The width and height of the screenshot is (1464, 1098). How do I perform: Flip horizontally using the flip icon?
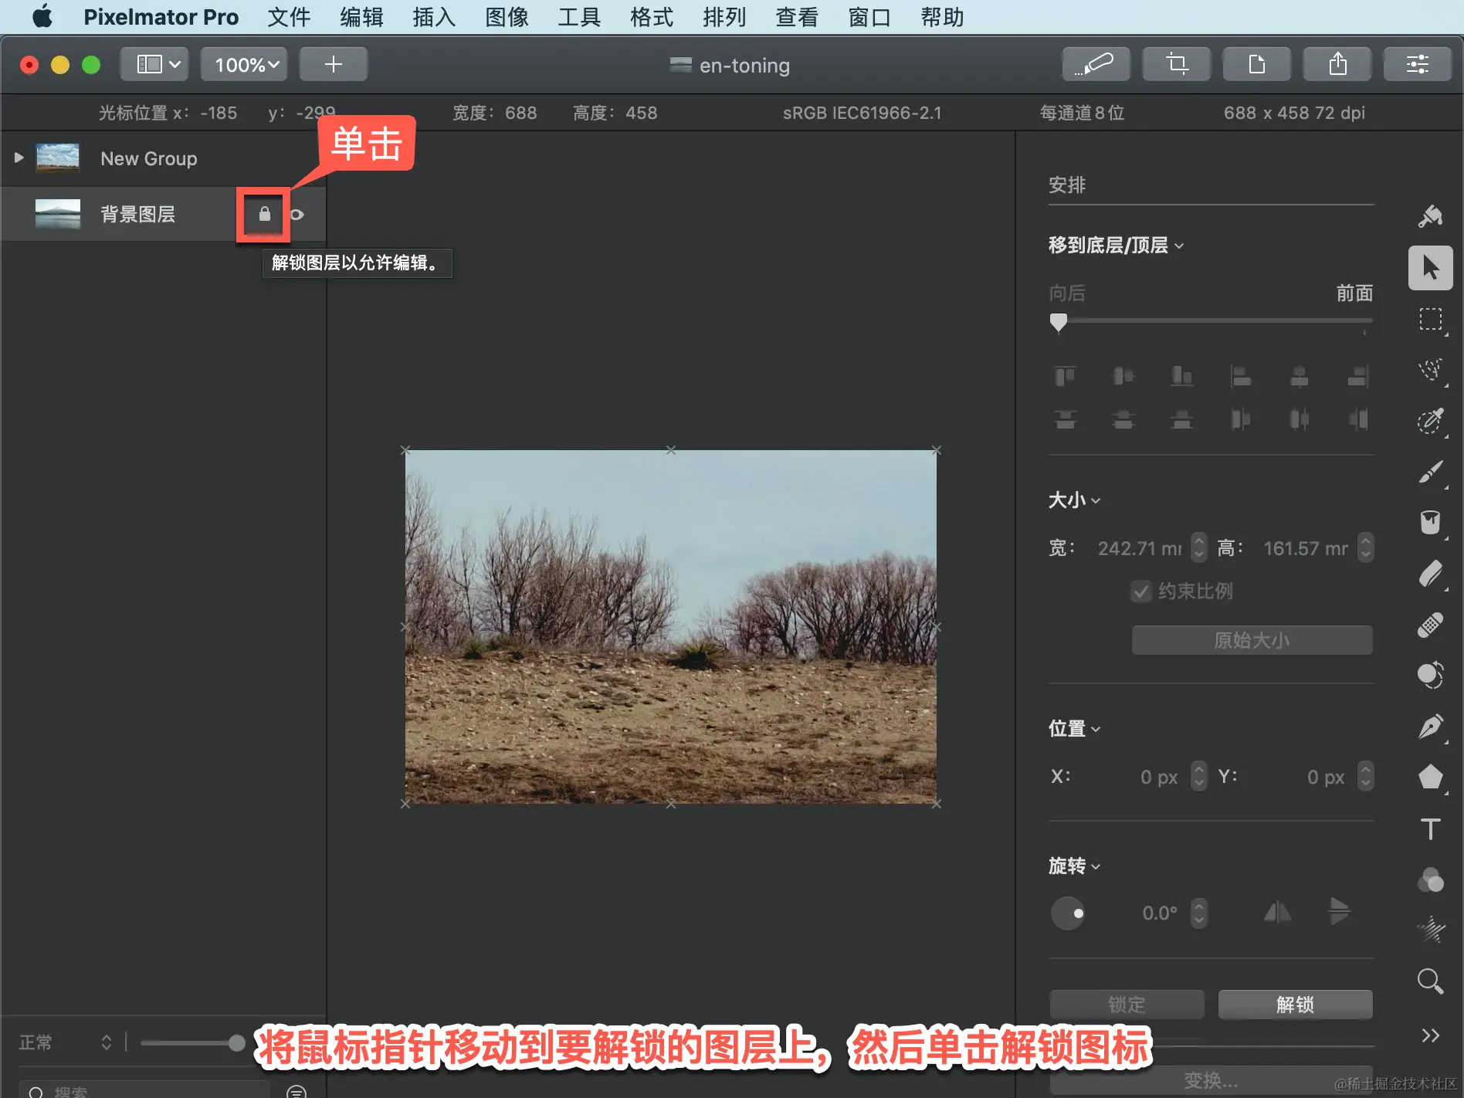coord(1277,913)
